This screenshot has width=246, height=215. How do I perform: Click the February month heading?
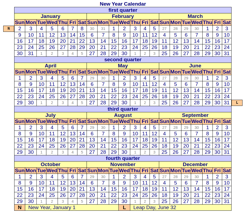coord(123,16)
